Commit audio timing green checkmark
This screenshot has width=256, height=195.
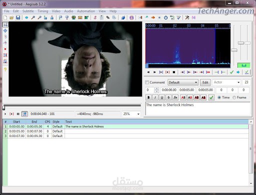click(x=231, y=72)
